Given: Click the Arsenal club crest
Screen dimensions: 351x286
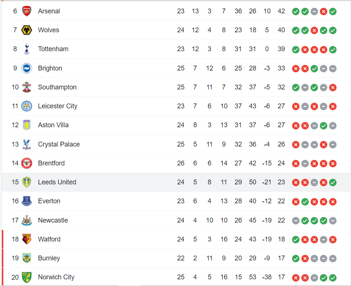Looking at the screenshot, I should 27,11.
